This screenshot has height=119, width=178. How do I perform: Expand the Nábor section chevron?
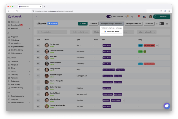[x=29, y=71]
